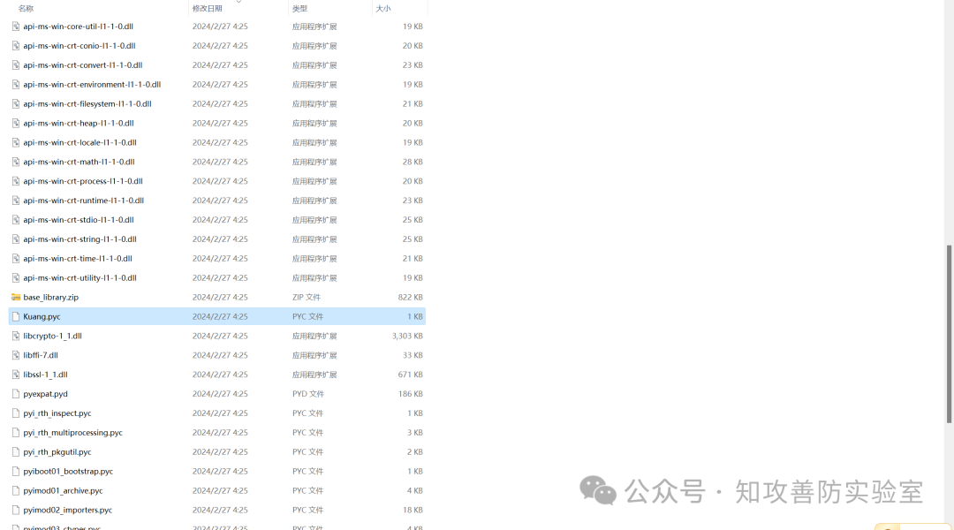Viewport: 954px width, 530px height.
Task: Click the icon beside libssl-1_1.dll
Action: (x=15, y=374)
